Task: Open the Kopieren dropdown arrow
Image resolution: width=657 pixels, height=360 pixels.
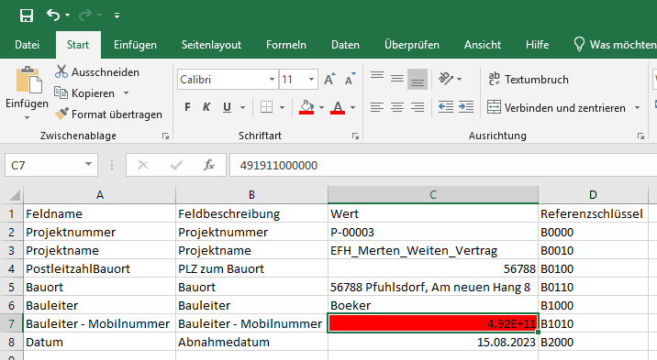Action: tap(126, 93)
